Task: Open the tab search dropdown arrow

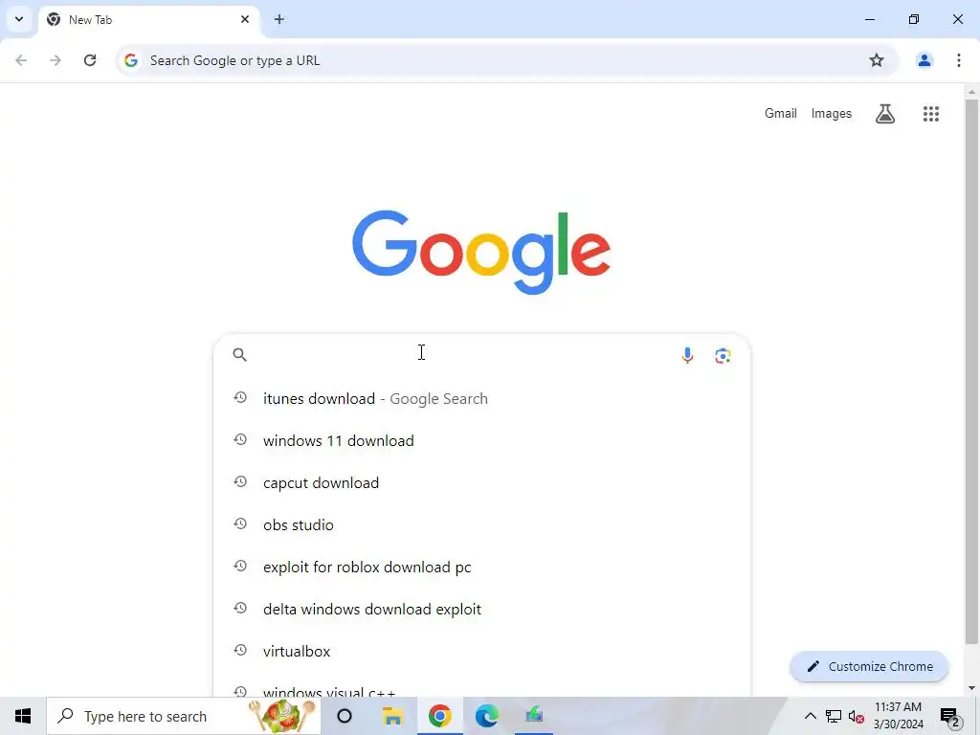Action: tap(19, 19)
